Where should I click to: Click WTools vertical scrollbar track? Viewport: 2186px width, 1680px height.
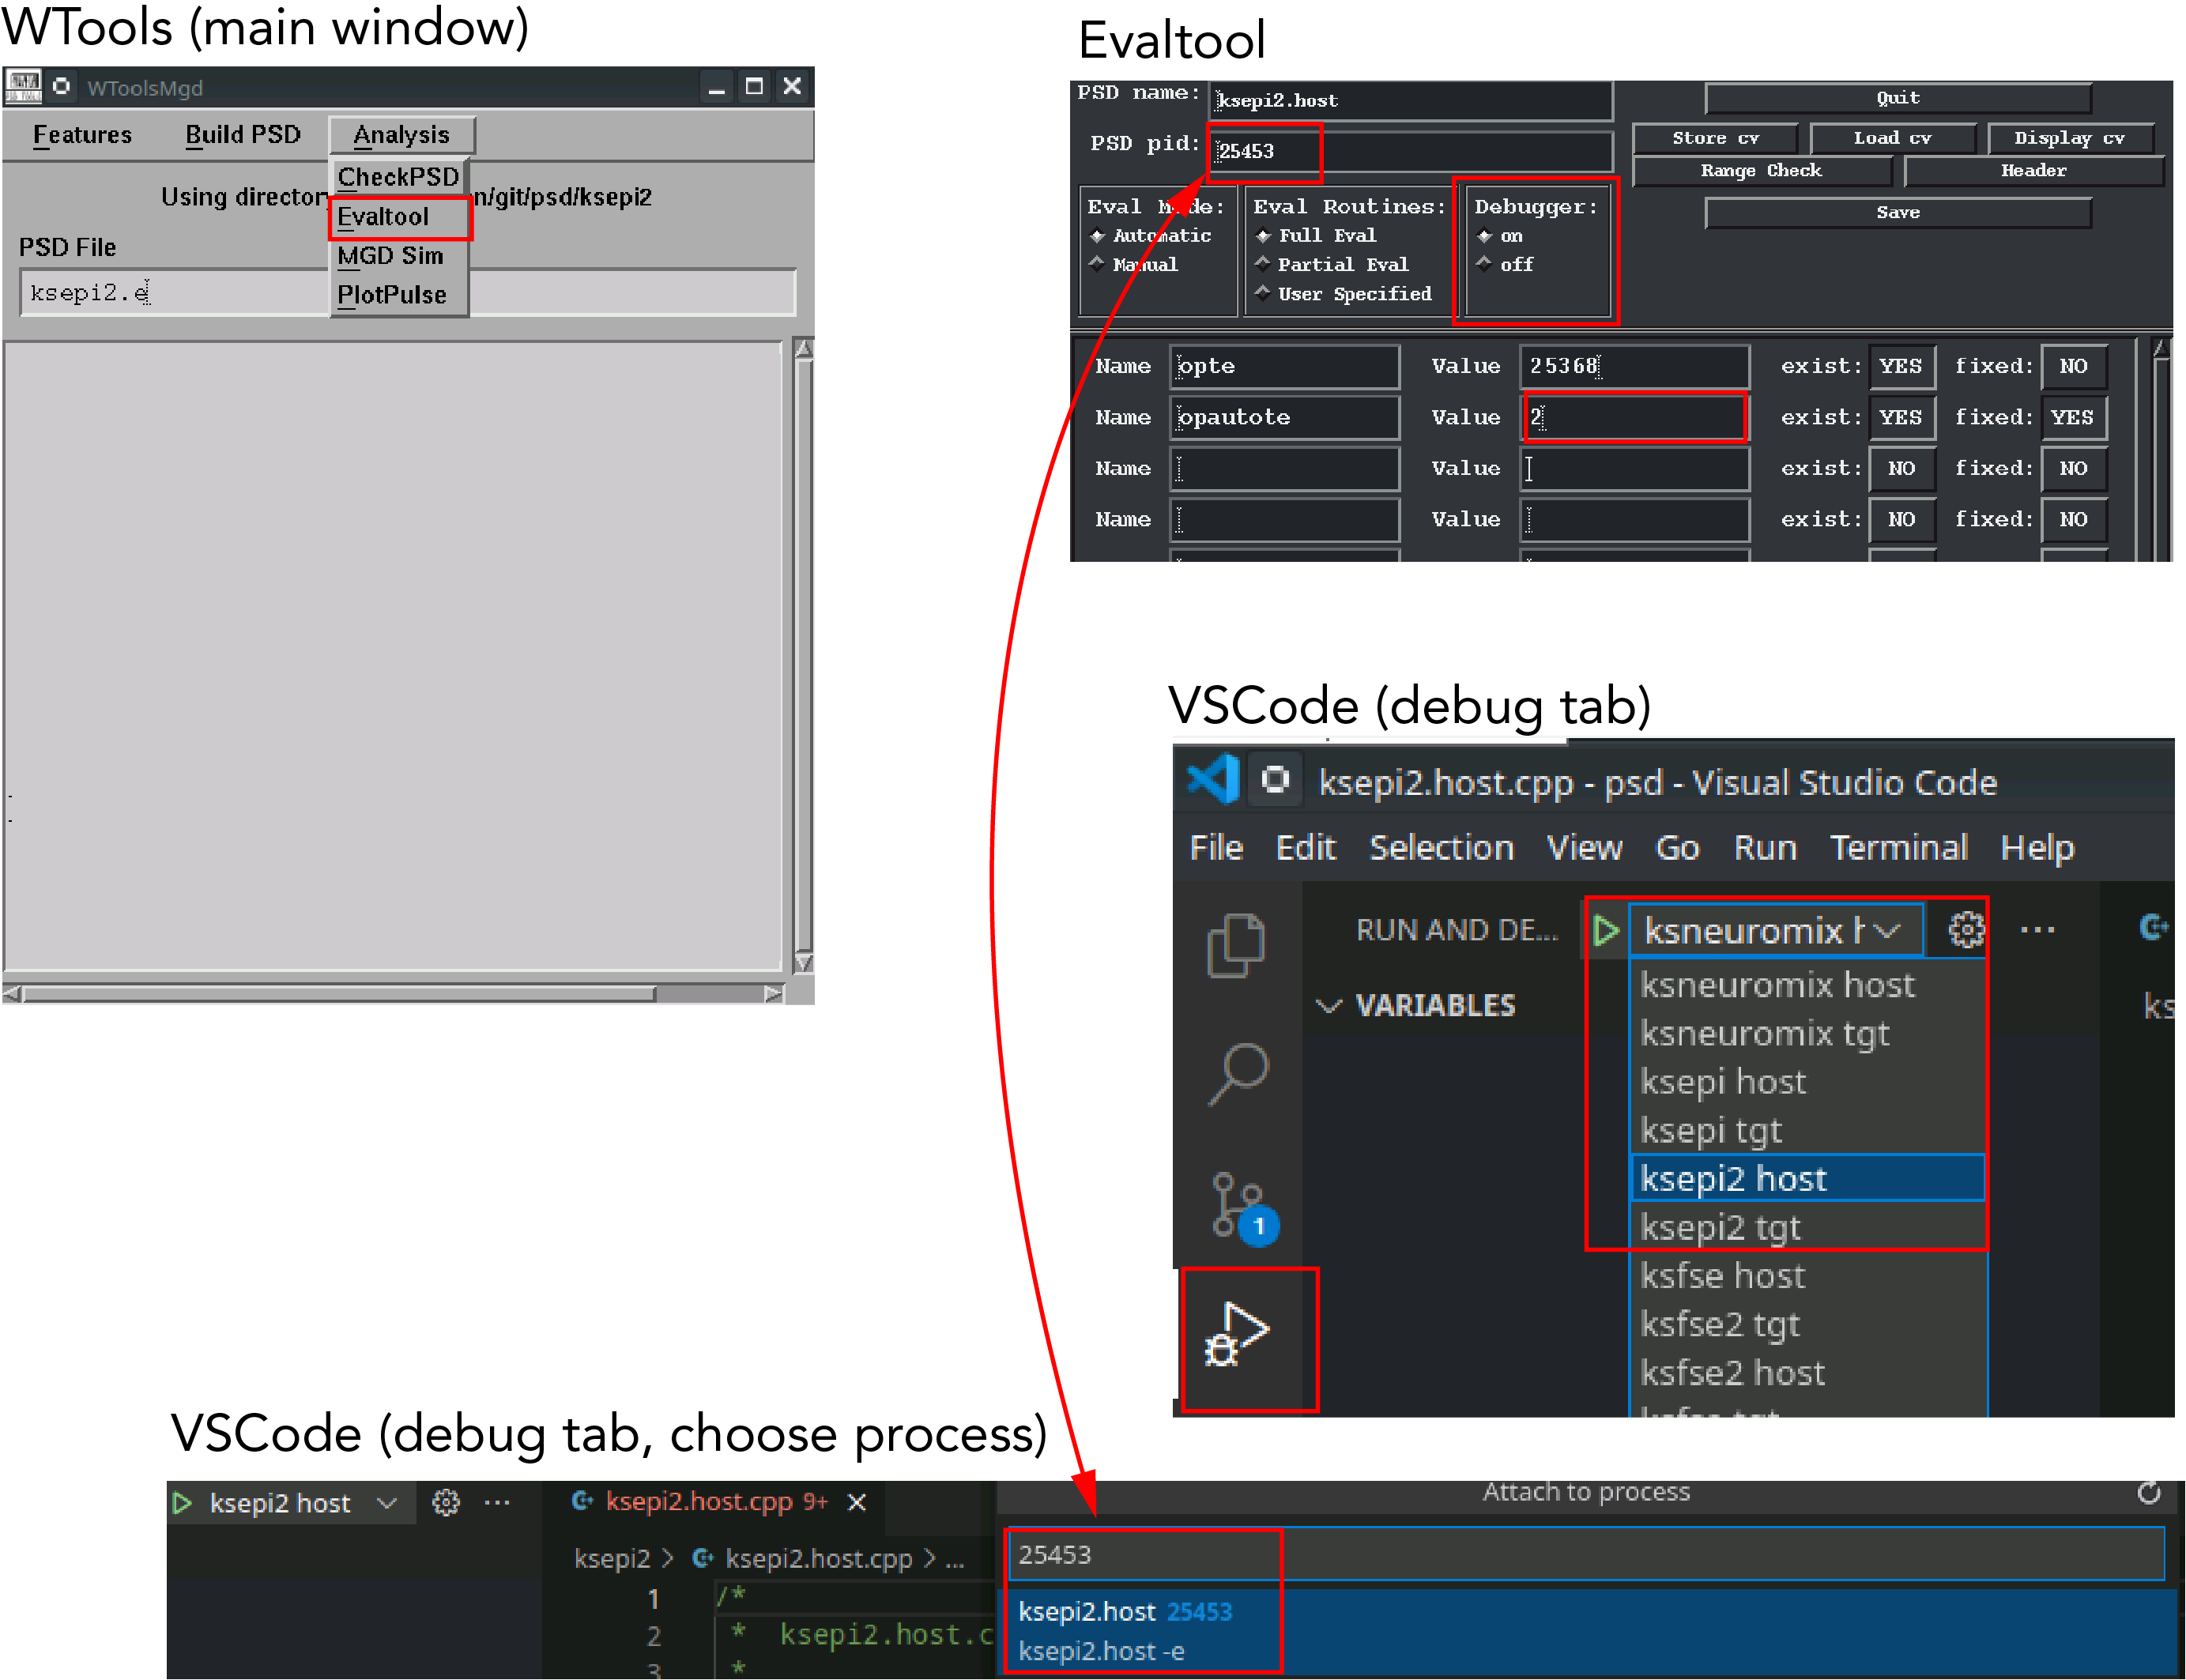click(803, 655)
